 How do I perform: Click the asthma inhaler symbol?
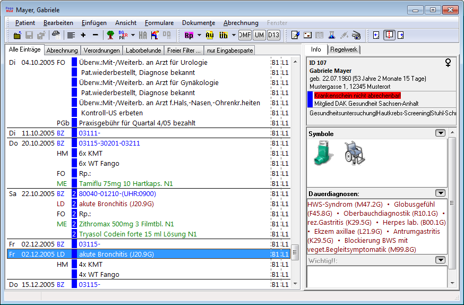[324, 154]
